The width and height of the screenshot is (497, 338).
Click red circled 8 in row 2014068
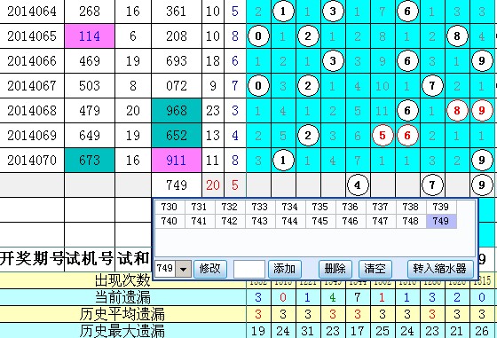point(457,111)
